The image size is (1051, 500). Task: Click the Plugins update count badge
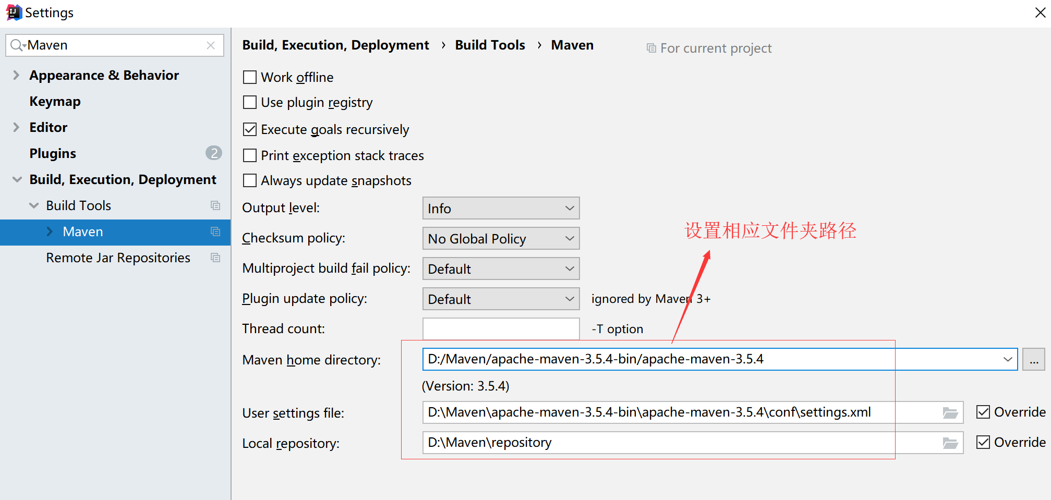tap(214, 153)
